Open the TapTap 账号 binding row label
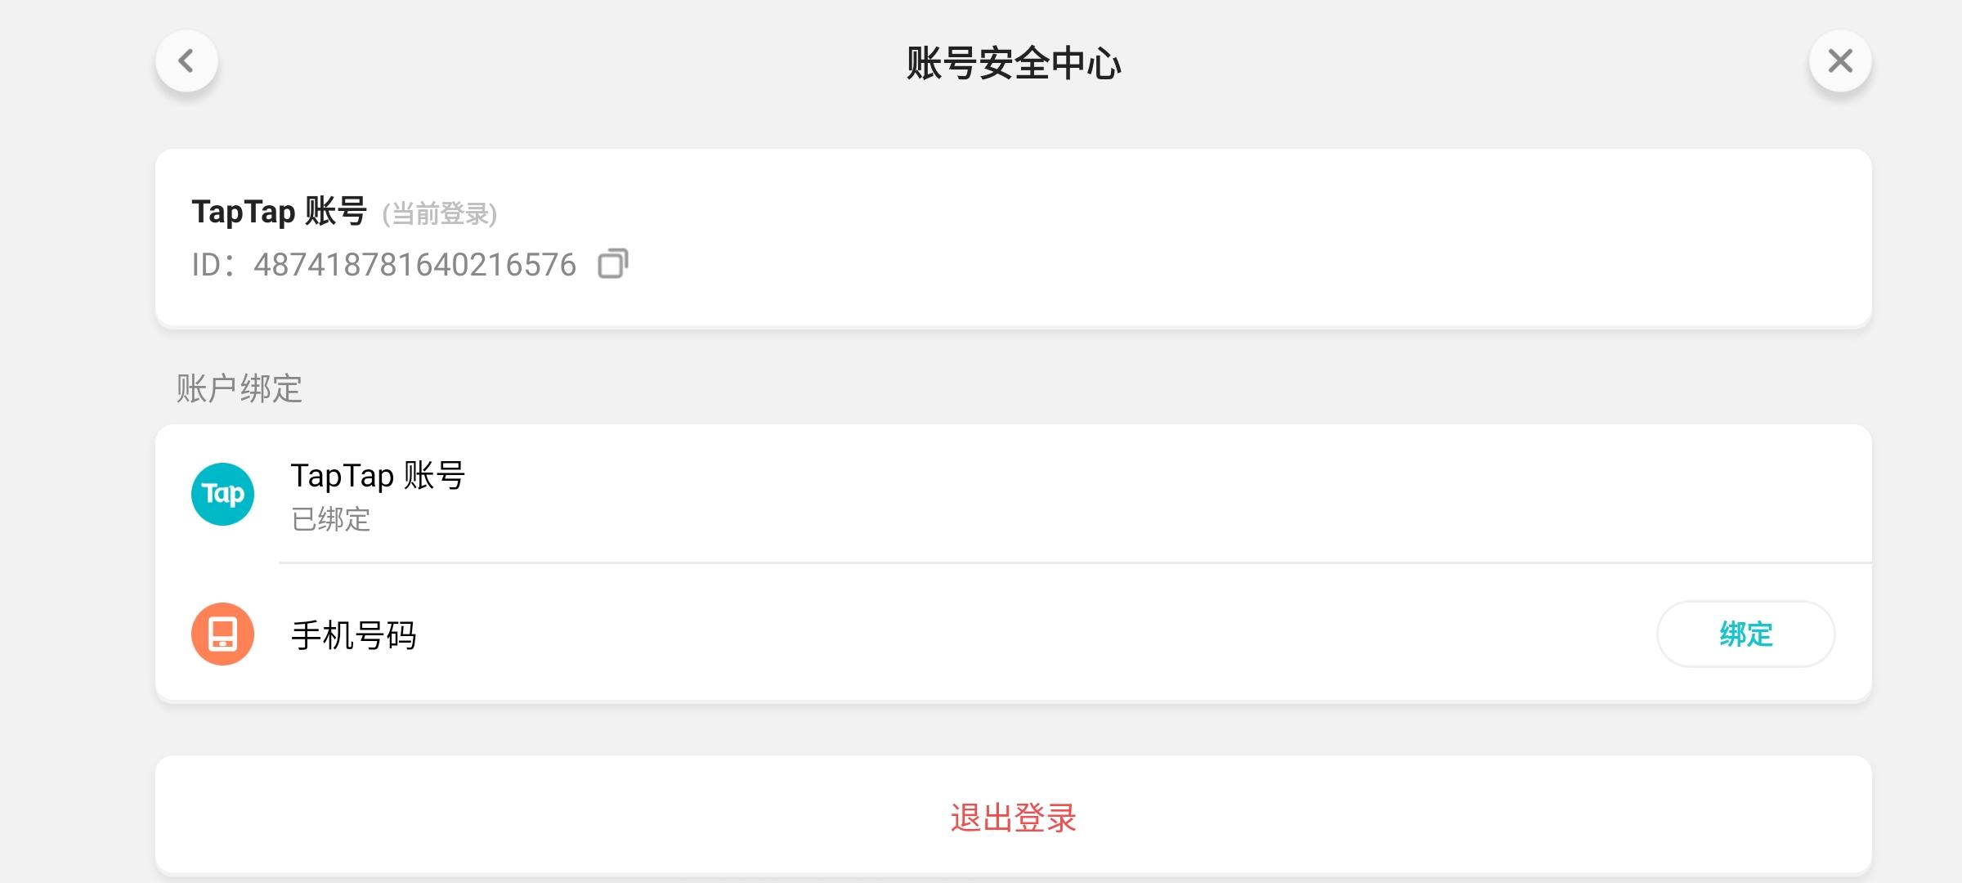This screenshot has width=1962, height=883. pos(378,475)
